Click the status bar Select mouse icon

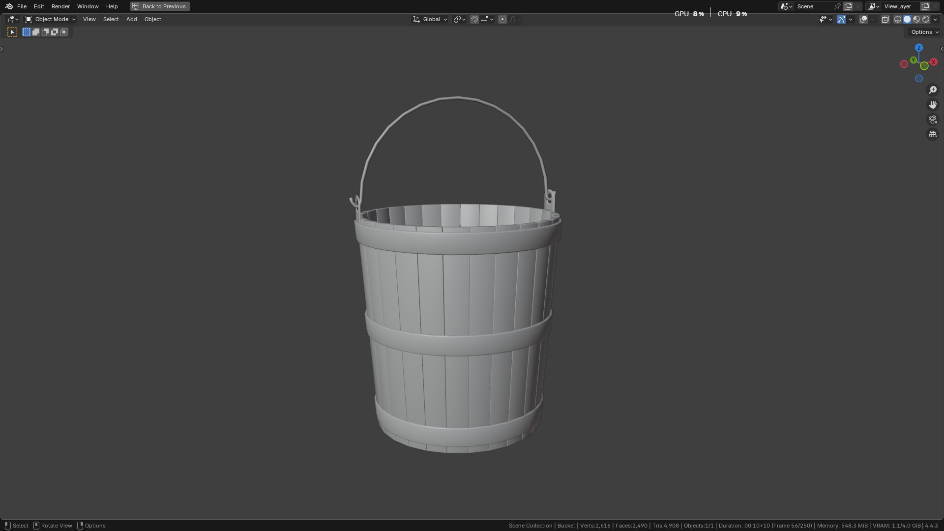click(x=7, y=526)
